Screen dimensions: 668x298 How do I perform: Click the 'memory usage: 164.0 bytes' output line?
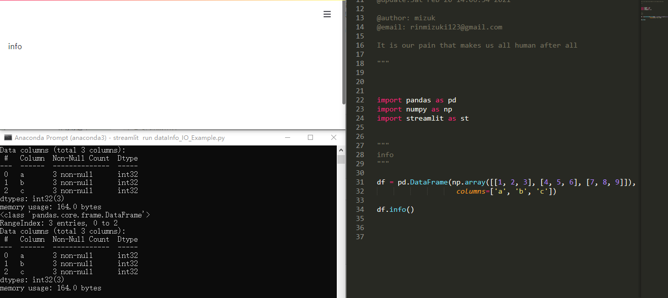(x=50, y=207)
